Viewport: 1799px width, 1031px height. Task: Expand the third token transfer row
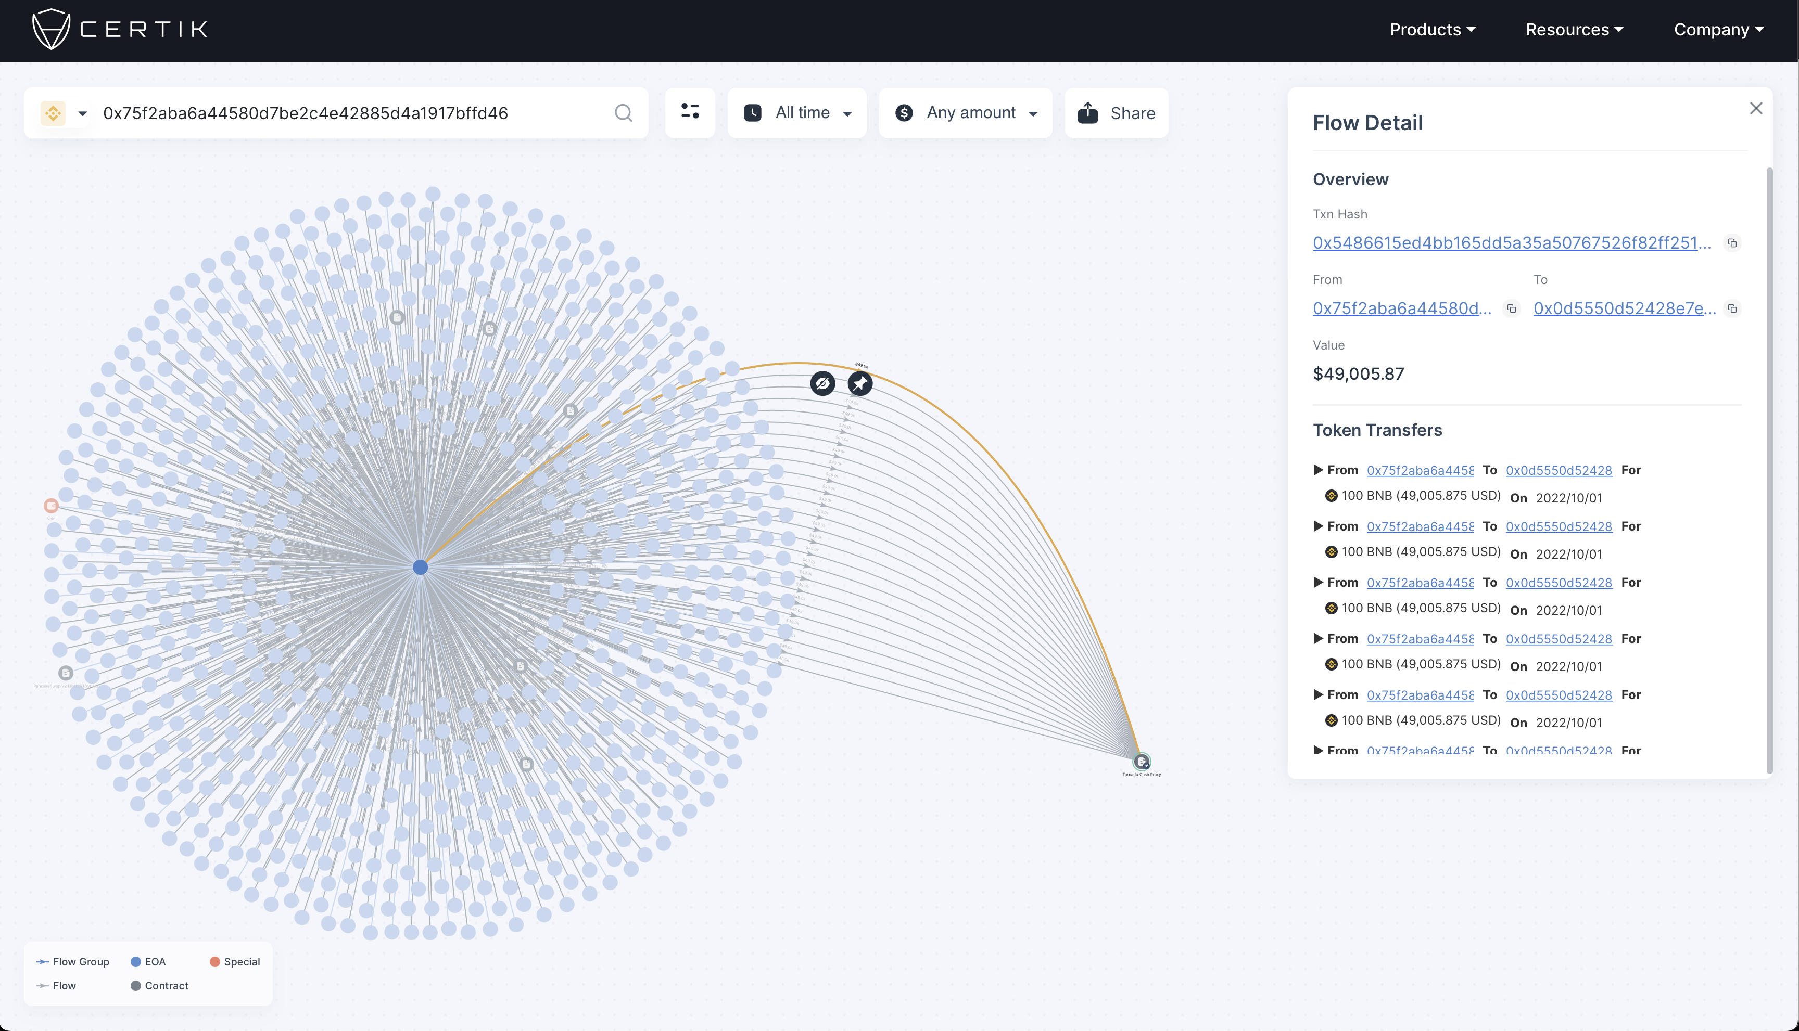tap(1318, 582)
